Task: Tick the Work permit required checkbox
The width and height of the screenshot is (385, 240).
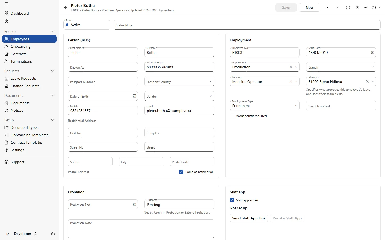Action: pos(232,116)
